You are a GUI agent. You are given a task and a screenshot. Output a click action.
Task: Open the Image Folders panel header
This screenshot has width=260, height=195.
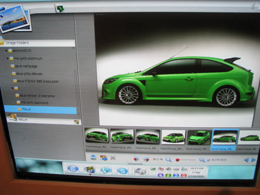(37, 43)
